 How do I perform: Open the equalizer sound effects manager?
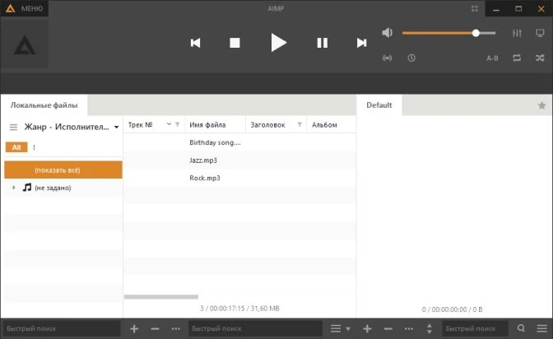point(517,33)
